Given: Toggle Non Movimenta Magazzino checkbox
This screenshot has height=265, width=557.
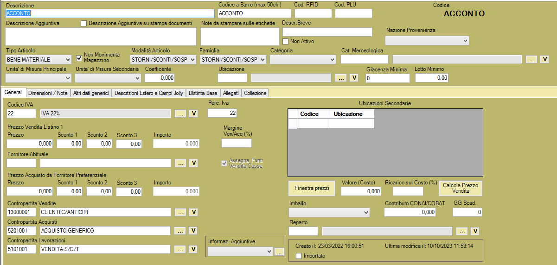Looking at the screenshot, I should point(79,58).
